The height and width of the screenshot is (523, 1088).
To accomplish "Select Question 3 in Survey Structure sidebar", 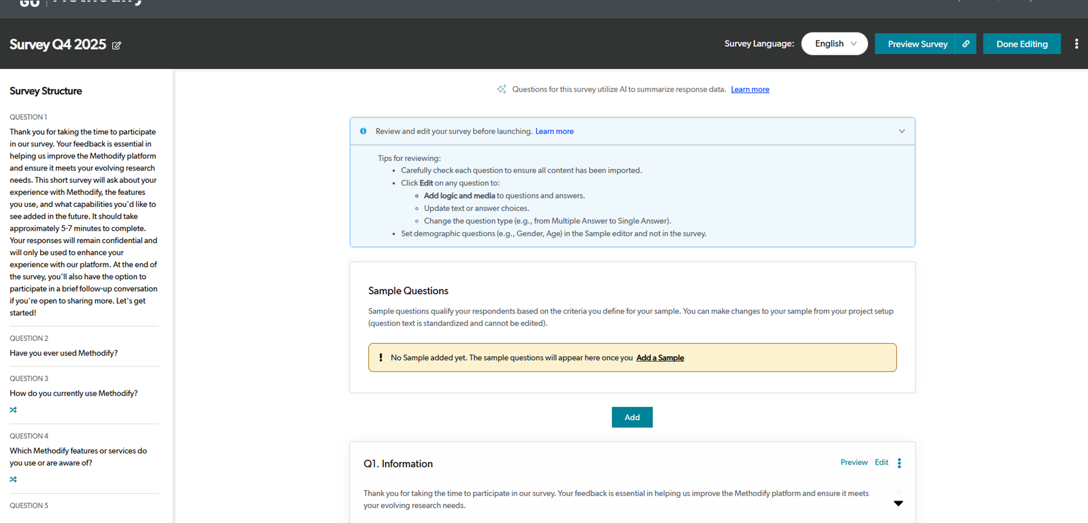I will 73,393.
